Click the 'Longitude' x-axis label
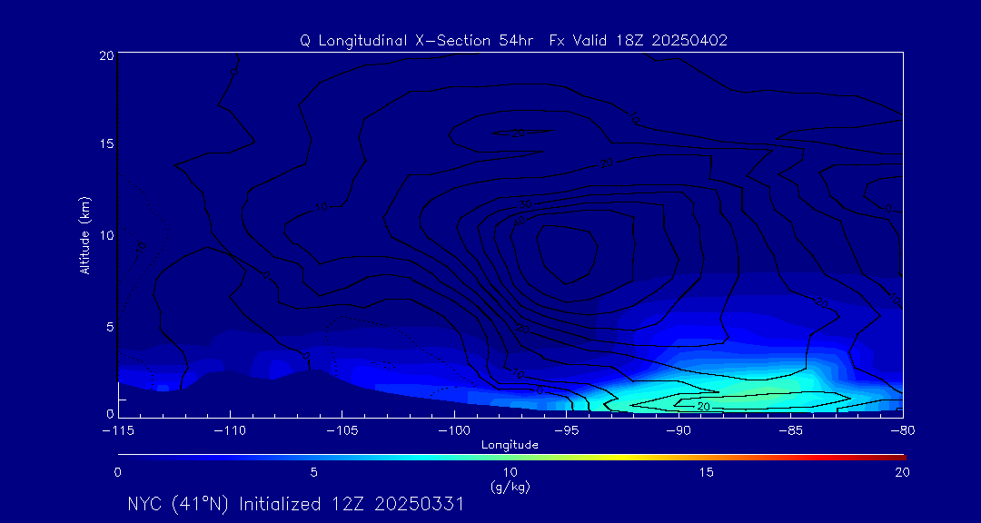The image size is (981, 523). click(x=510, y=445)
